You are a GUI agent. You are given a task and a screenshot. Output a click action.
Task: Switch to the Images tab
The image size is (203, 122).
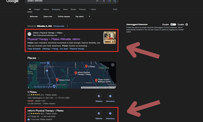[x=37, y=9]
